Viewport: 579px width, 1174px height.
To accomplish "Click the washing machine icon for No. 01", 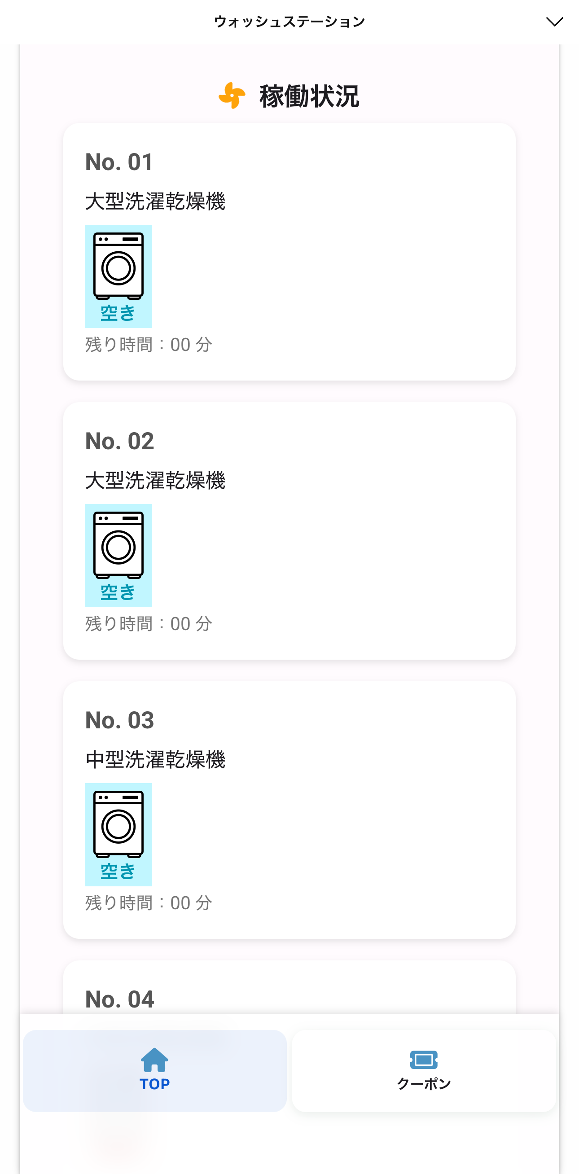I will point(118,266).
